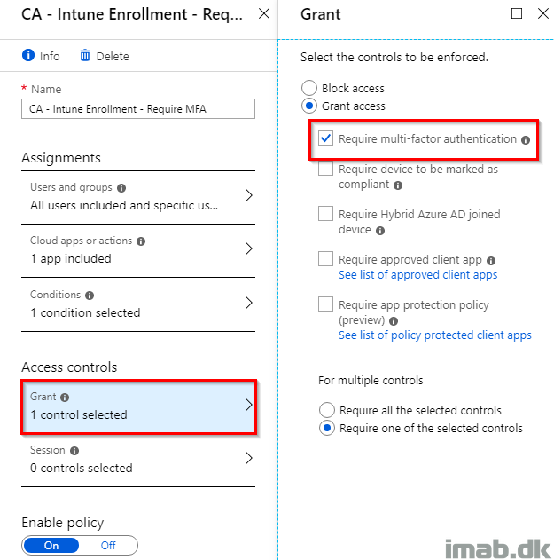Image resolution: width=554 pixels, height=560 pixels.
Task: Open See list of policy protected client apps
Action: (435, 335)
